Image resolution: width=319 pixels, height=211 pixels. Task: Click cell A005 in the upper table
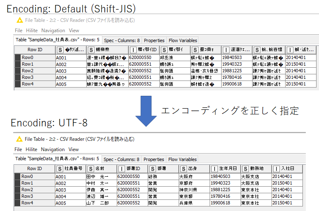click(x=71, y=84)
